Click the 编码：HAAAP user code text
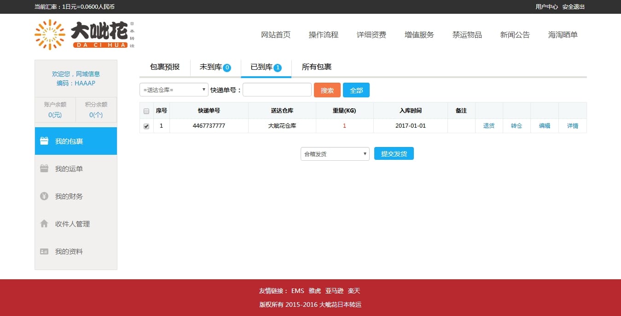The height and width of the screenshot is (316, 621). [x=76, y=83]
